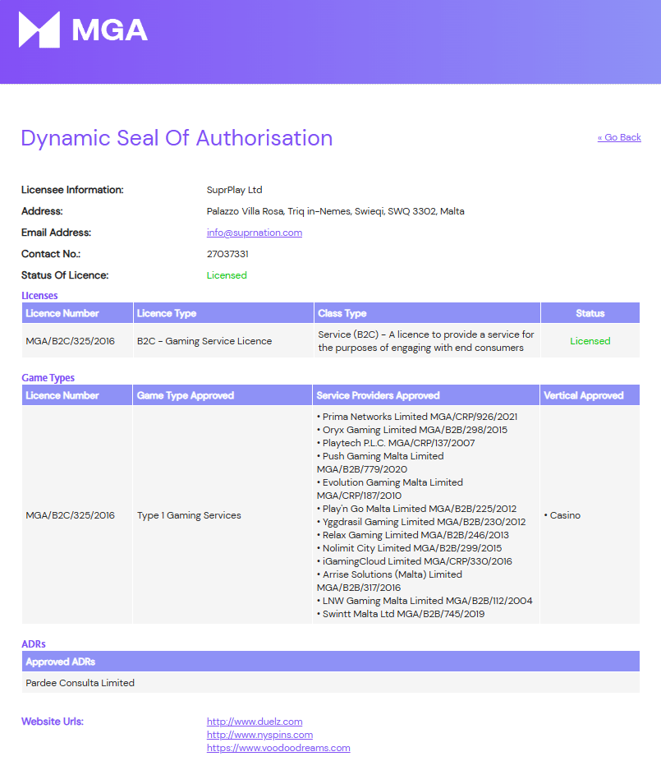661x761 pixels.
Task: Click the Service Providers Approved column header
Action: 426,395
